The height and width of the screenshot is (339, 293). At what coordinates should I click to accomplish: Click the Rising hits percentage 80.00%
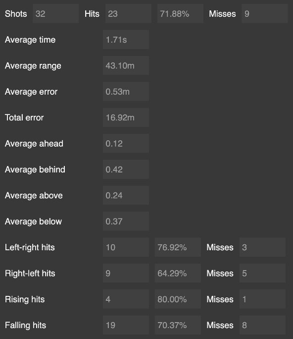178,299
